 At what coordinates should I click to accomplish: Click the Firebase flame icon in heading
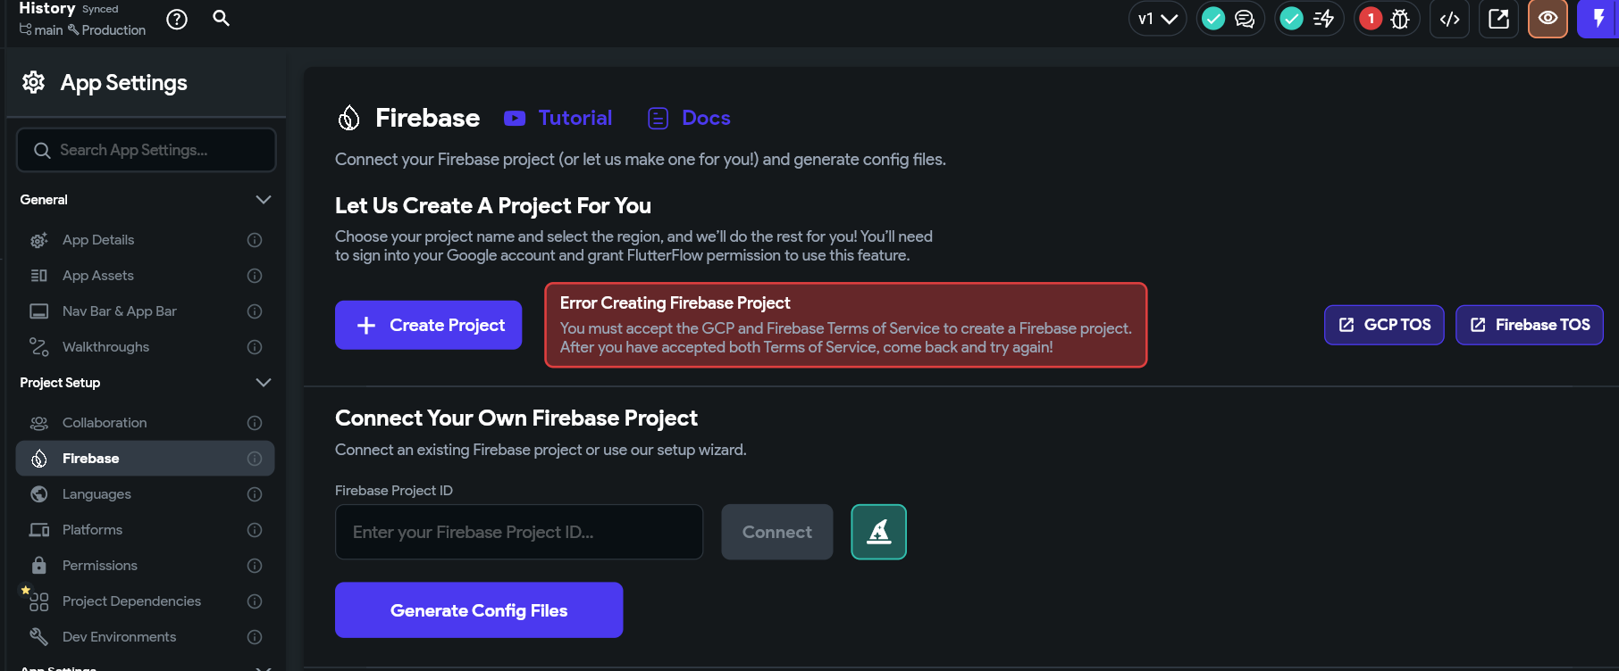(x=349, y=118)
